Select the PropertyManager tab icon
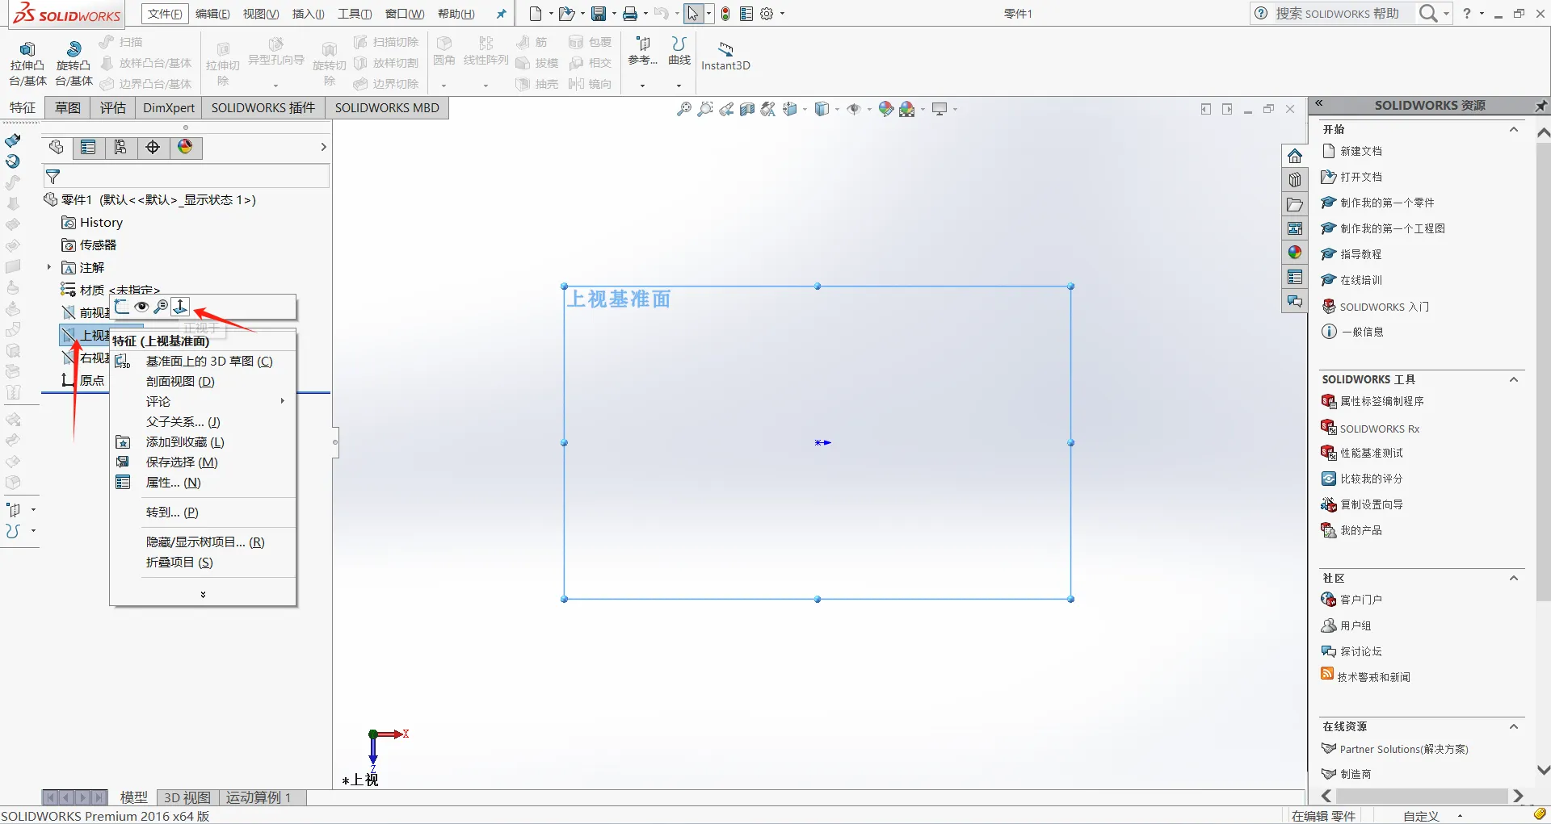This screenshot has height=824, width=1551. [x=88, y=147]
